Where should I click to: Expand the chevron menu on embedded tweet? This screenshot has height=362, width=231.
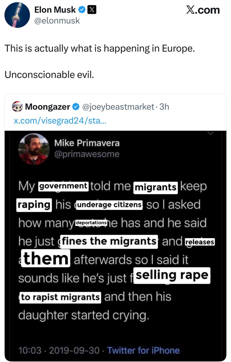211,133
